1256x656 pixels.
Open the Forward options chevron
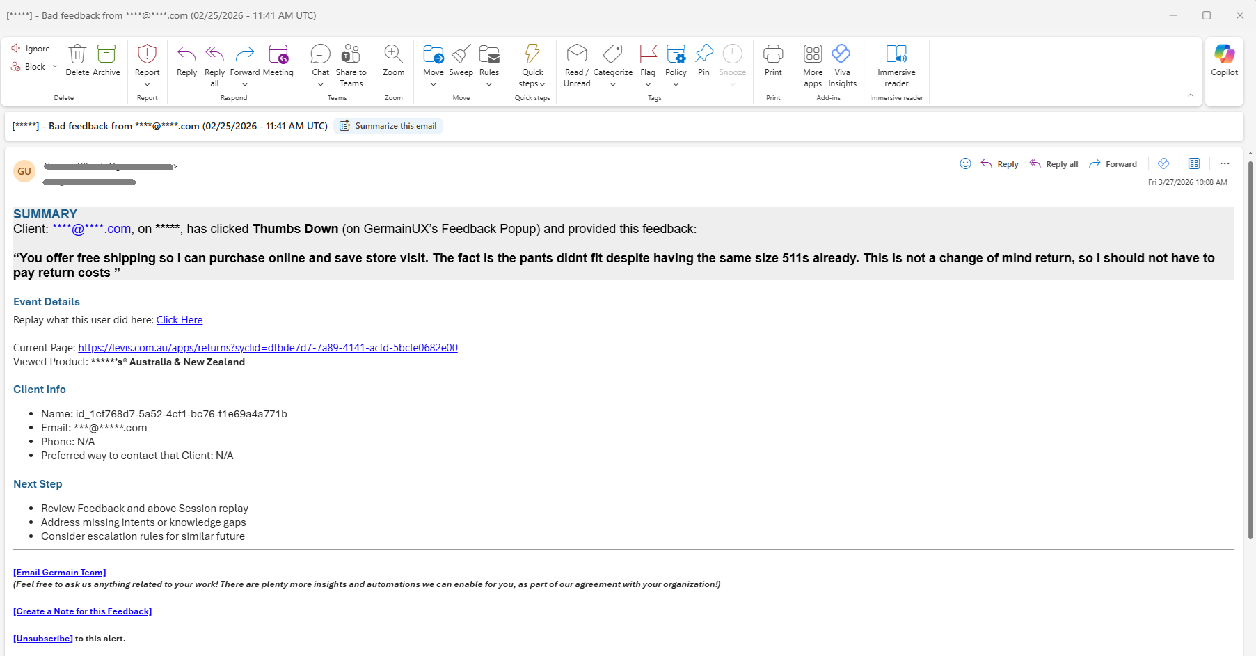pyautogui.click(x=245, y=85)
